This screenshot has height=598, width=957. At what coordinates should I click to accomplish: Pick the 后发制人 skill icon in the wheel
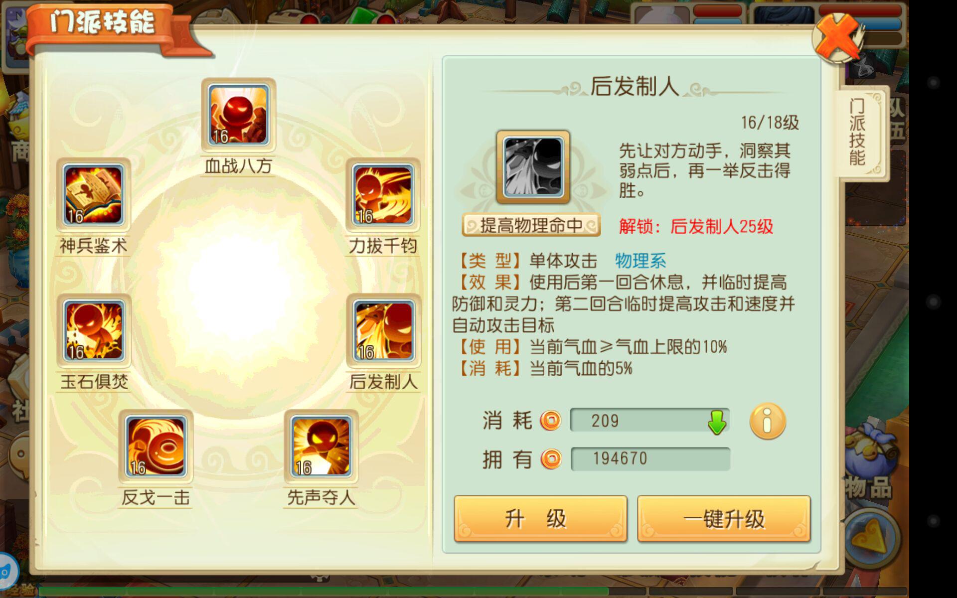pyautogui.click(x=383, y=331)
